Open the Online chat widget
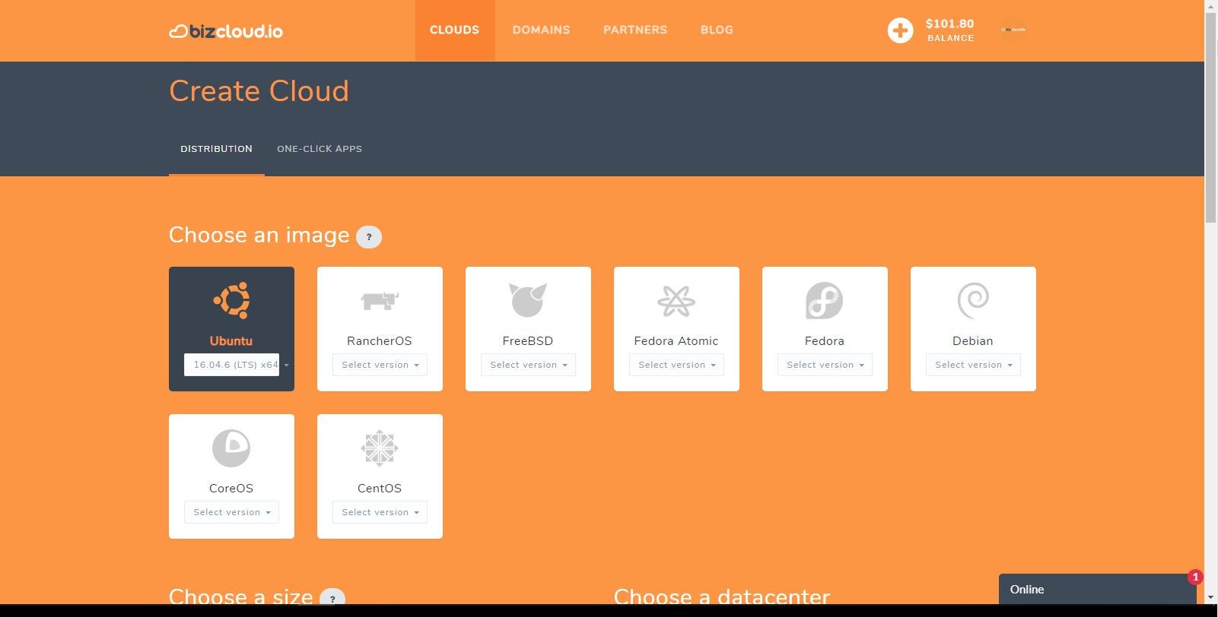The height and width of the screenshot is (617, 1218). tap(1098, 590)
